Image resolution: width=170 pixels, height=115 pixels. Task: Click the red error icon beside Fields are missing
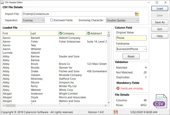click(x=118, y=88)
